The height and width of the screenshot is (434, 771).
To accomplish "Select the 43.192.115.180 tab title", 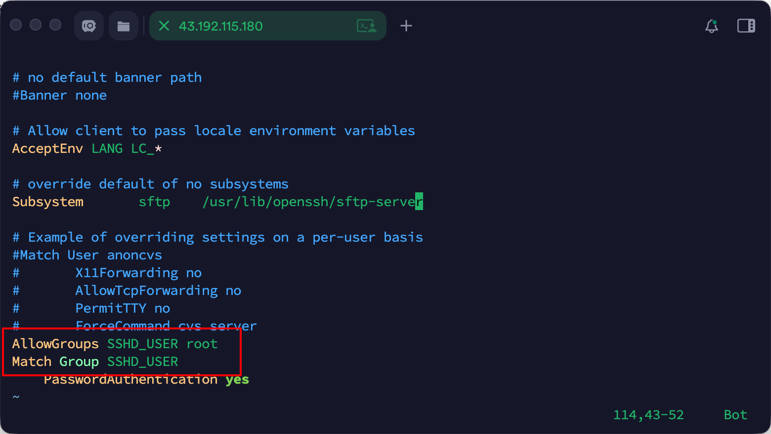I will 220,26.
